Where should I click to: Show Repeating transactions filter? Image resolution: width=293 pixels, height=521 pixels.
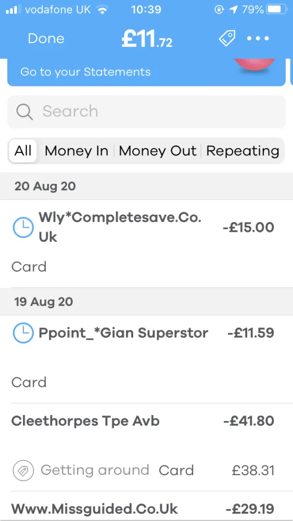pos(243,151)
